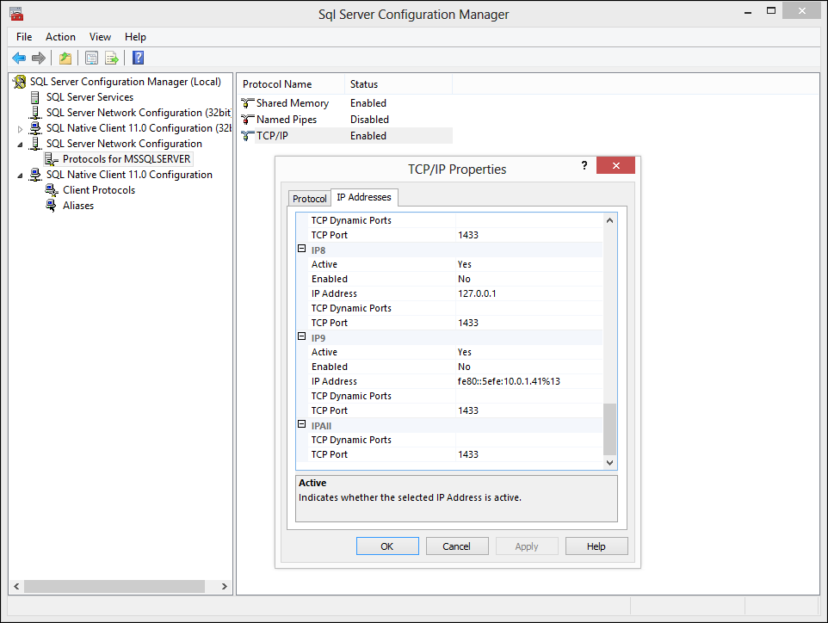
Task: Click the property grid scroll up arrow
Action: click(x=610, y=220)
